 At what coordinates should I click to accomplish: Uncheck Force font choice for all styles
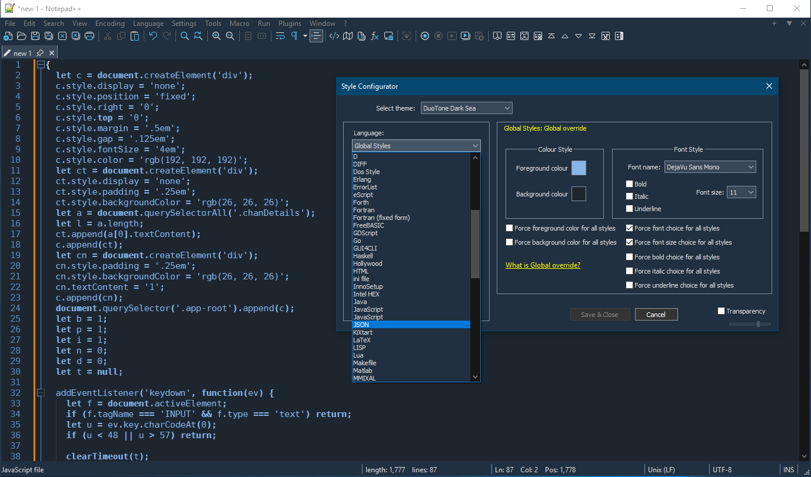(630, 228)
